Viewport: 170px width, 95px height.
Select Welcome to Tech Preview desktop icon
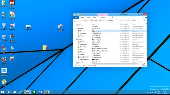pos(4,72)
